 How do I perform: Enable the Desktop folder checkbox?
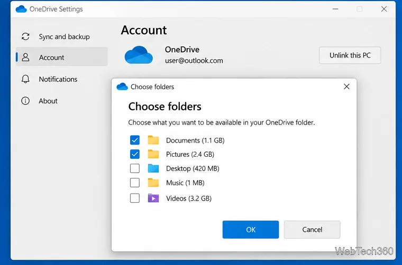click(135, 168)
